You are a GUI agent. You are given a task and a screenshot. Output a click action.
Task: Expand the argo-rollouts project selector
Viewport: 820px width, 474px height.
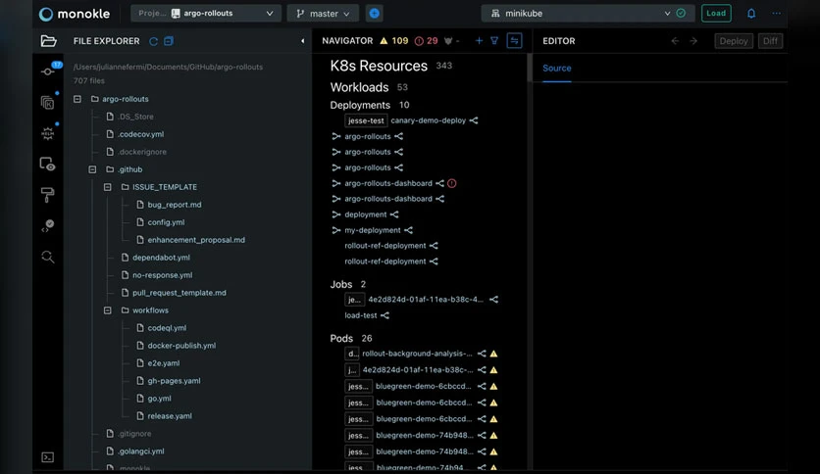(x=206, y=14)
